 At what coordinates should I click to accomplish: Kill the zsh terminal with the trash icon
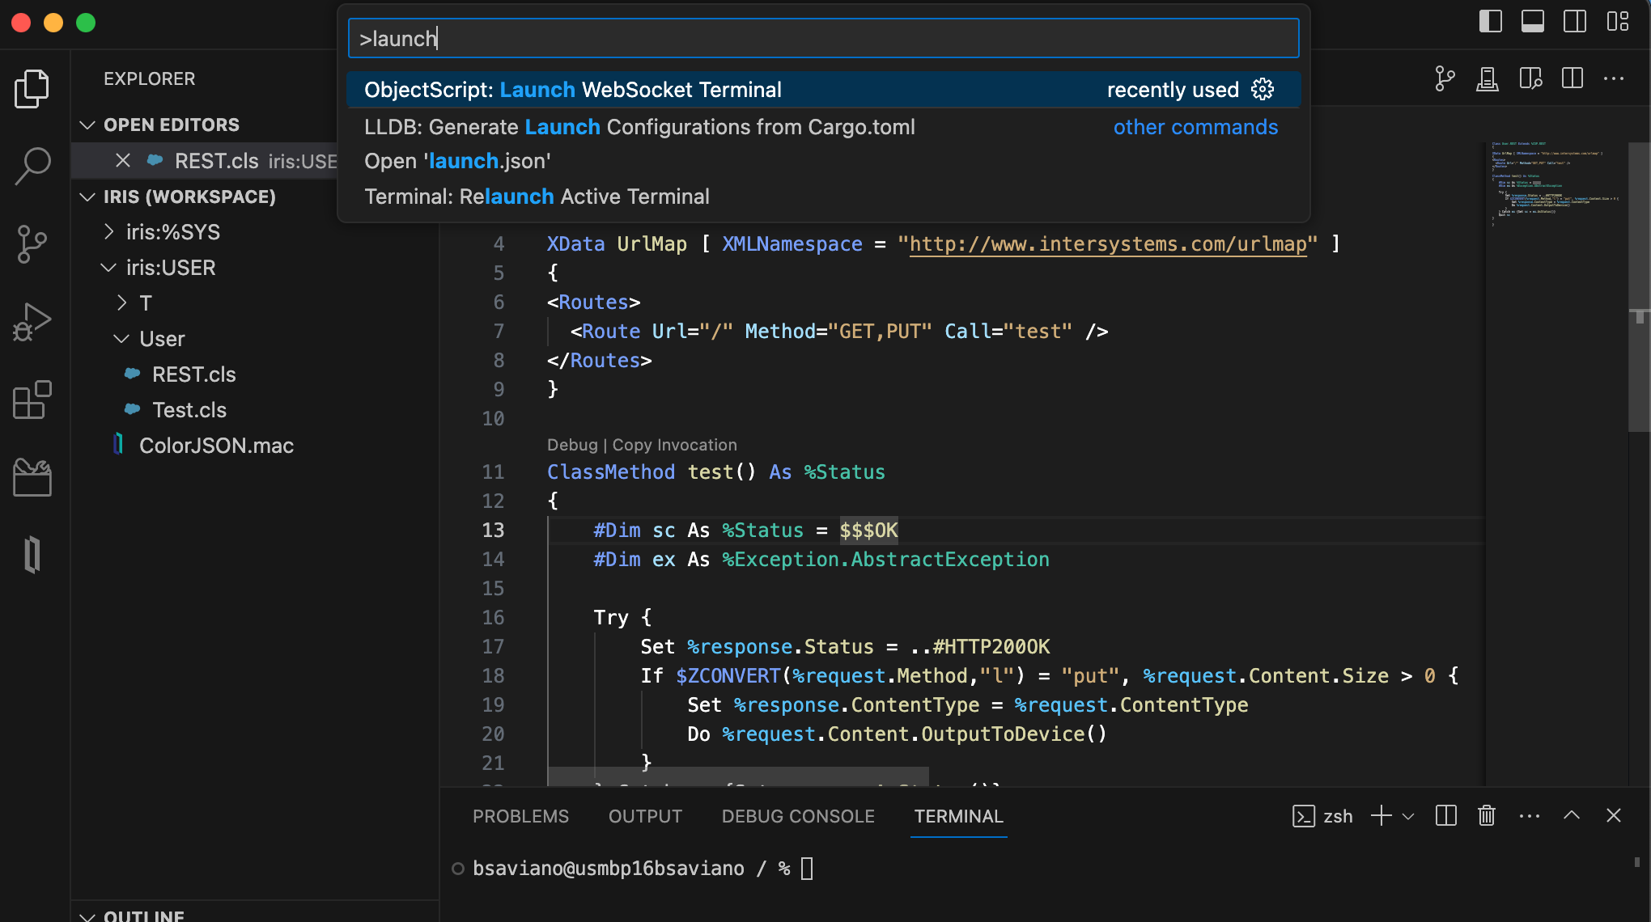[x=1486, y=816]
